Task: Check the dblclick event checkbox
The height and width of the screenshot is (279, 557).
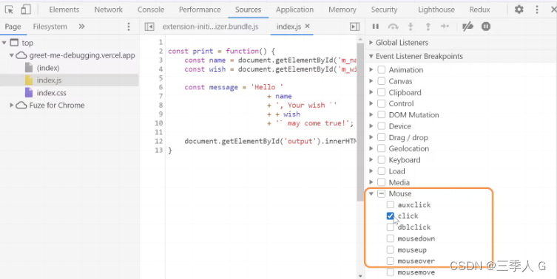Action: pos(391,227)
